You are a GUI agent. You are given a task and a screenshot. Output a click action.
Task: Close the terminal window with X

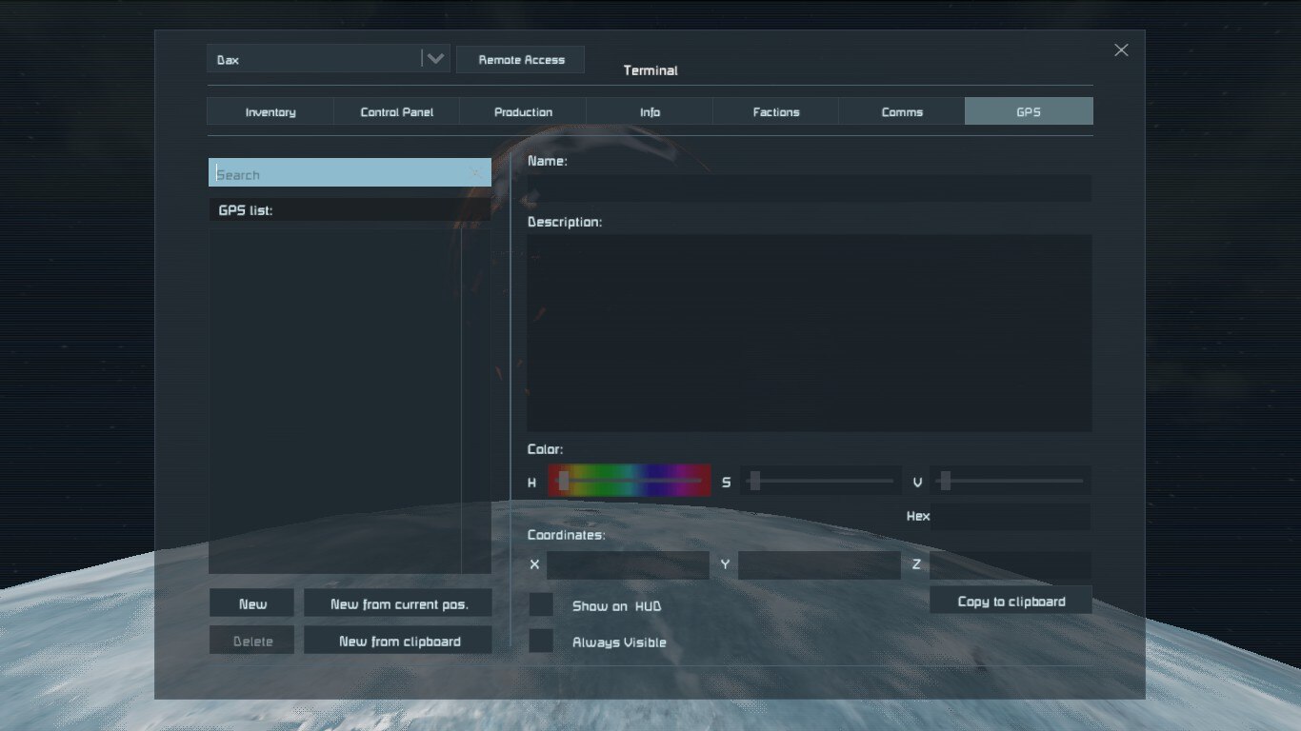tap(1121, 50)
